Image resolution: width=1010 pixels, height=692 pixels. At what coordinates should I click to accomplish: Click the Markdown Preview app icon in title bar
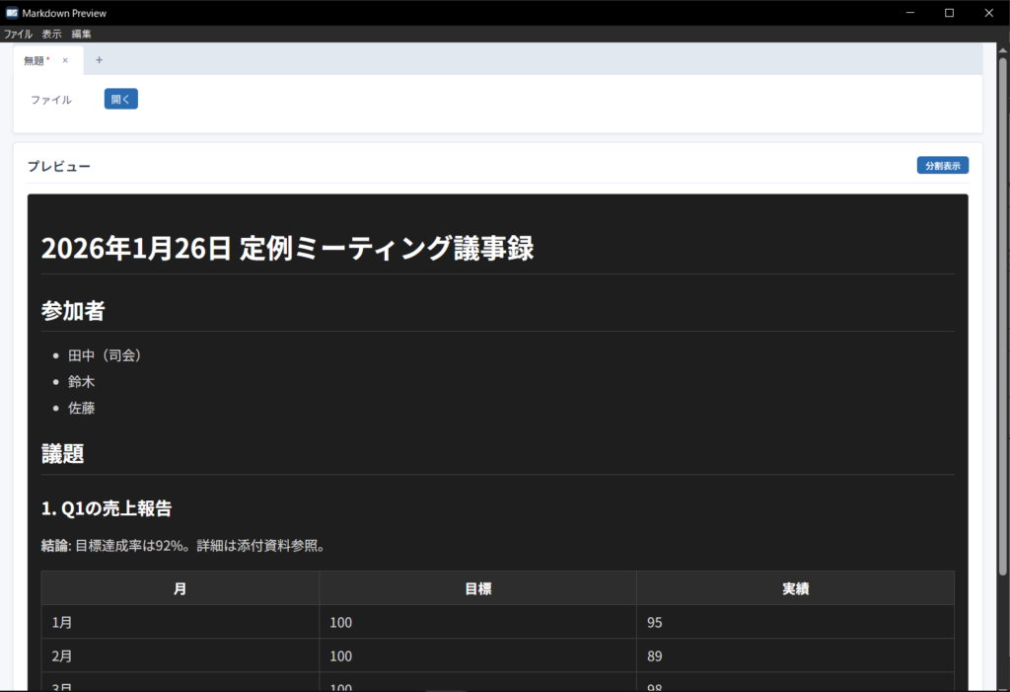[x=11, y=13]
